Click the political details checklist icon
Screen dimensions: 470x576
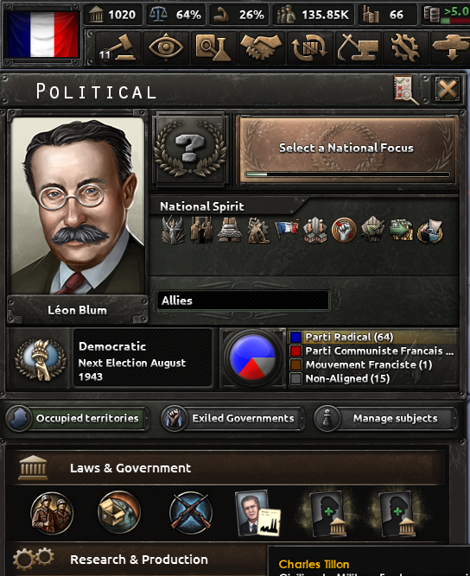point(405,90)
